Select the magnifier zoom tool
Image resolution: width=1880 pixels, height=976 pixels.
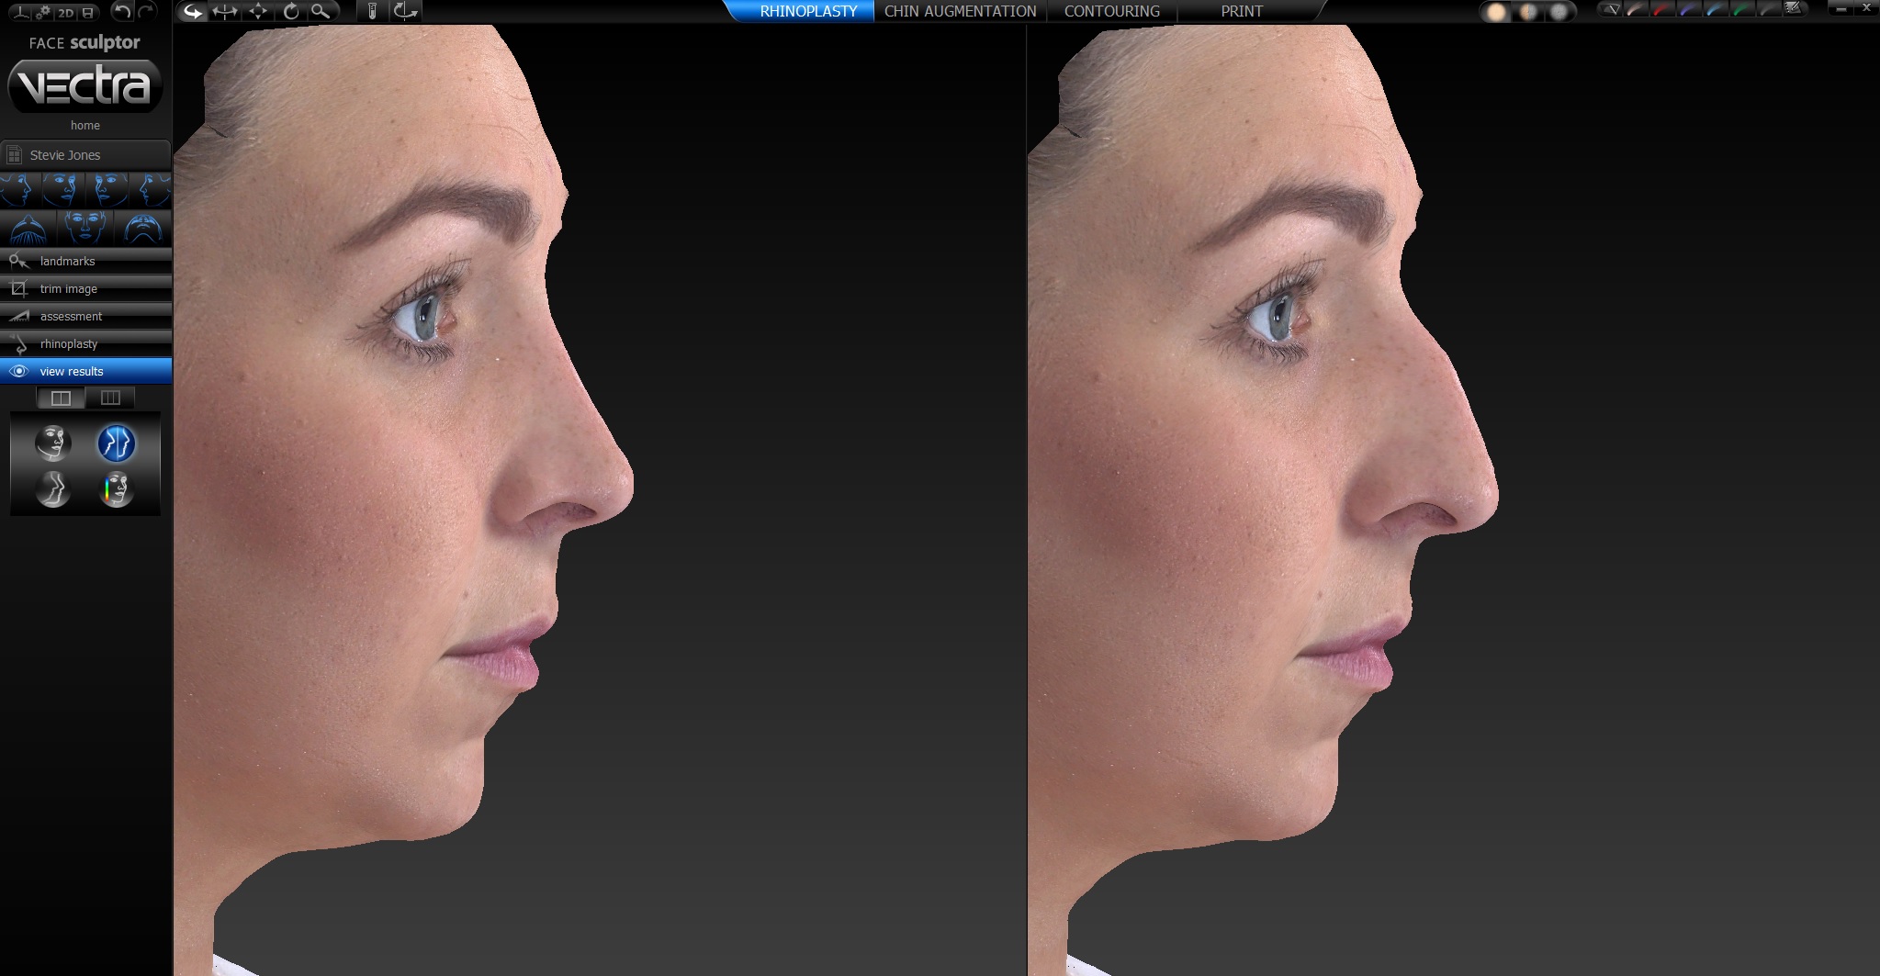tap(321, 11)
